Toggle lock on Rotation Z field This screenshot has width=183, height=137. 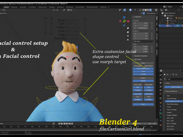pyautogui.click(x=152, y=38)
